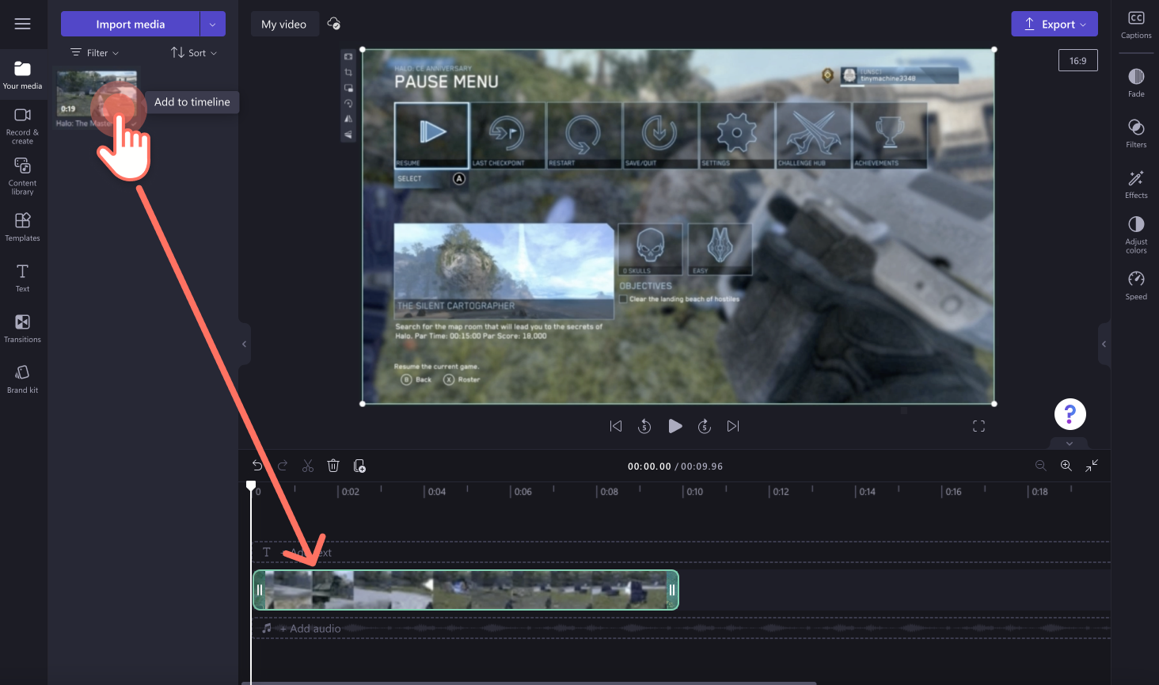
Task: Collapse the timeline with chevron under help
Action: pyautogui.click(x=1070, y=443)
